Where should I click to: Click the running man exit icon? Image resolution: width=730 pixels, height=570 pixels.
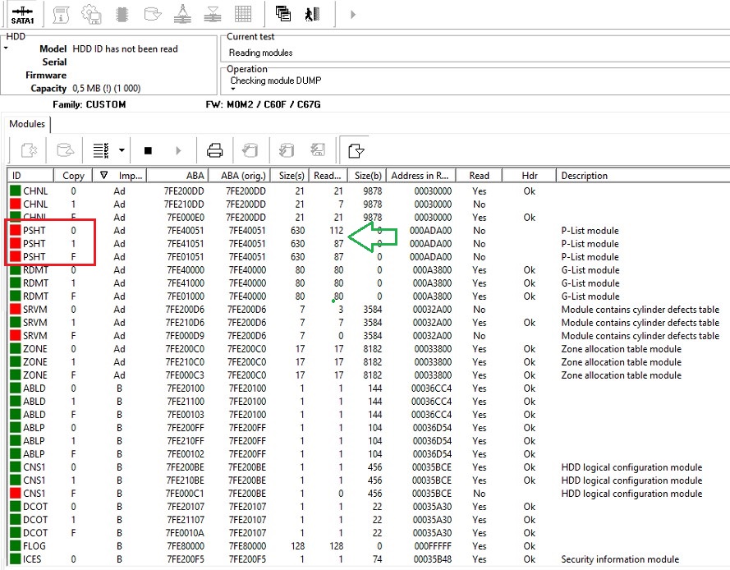pos(310,14)
